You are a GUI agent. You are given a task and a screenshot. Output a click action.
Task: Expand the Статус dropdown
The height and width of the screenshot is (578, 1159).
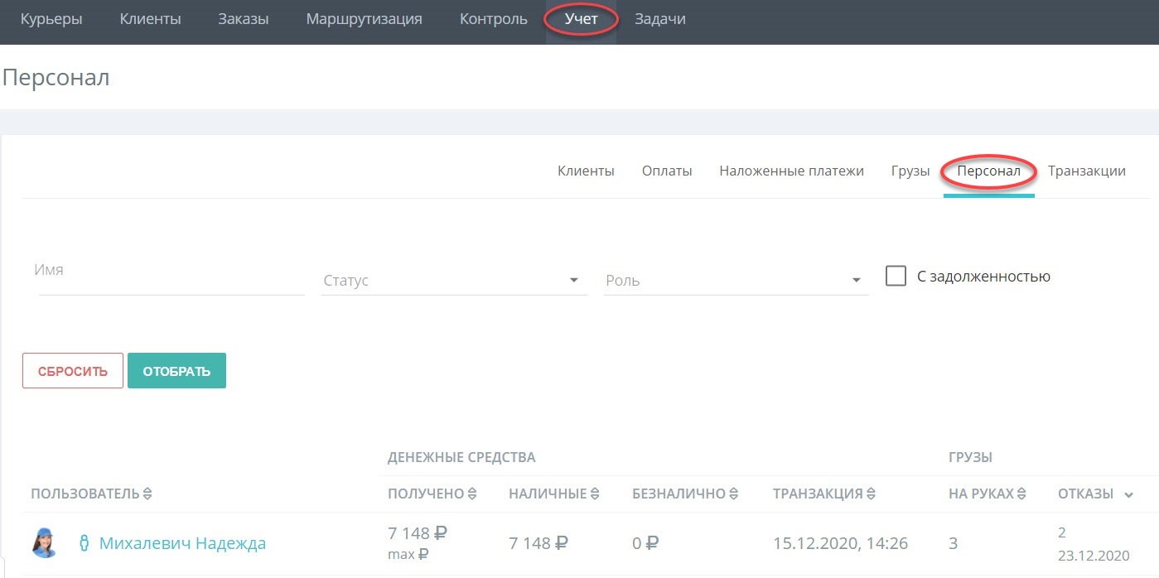click(454, 281)
